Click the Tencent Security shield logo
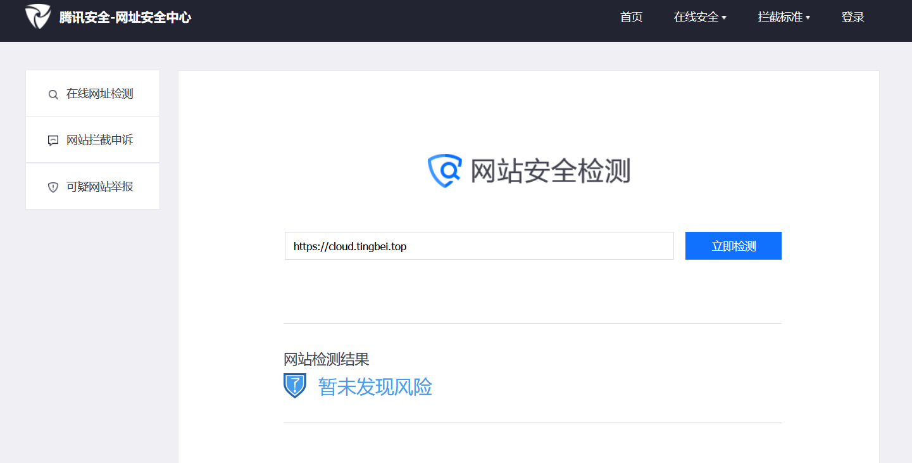This screenshot has height=463, width=912. click(x=37, y=16)
